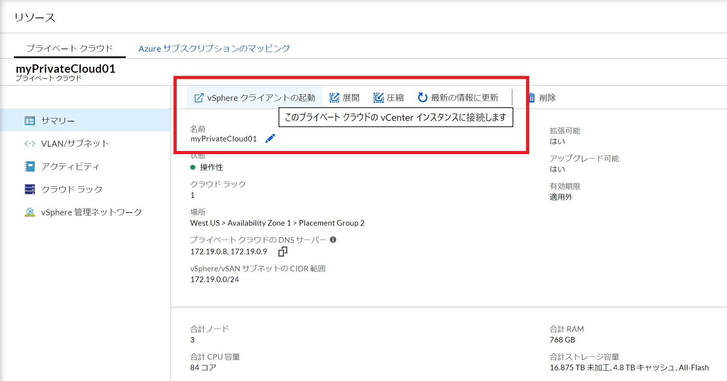727x381 pixels.
Task: Copy DNS servers with the copy icon
Action: [283, 252]
